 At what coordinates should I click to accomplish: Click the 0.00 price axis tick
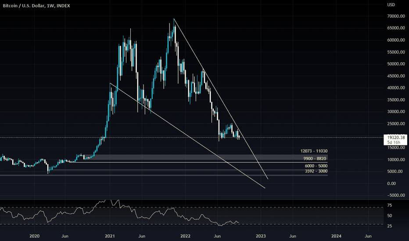click(x=391, y=184)
